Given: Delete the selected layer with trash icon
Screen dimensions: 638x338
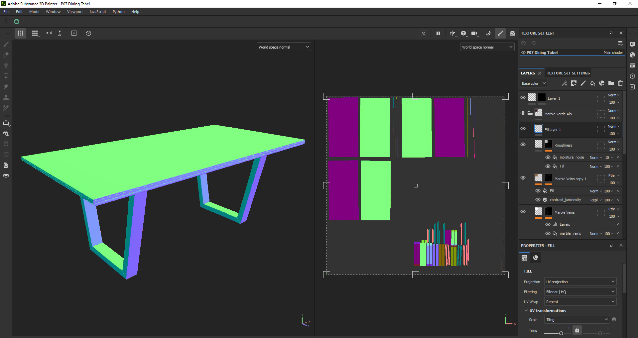Looking at the screenshot, I should point(620,83).
